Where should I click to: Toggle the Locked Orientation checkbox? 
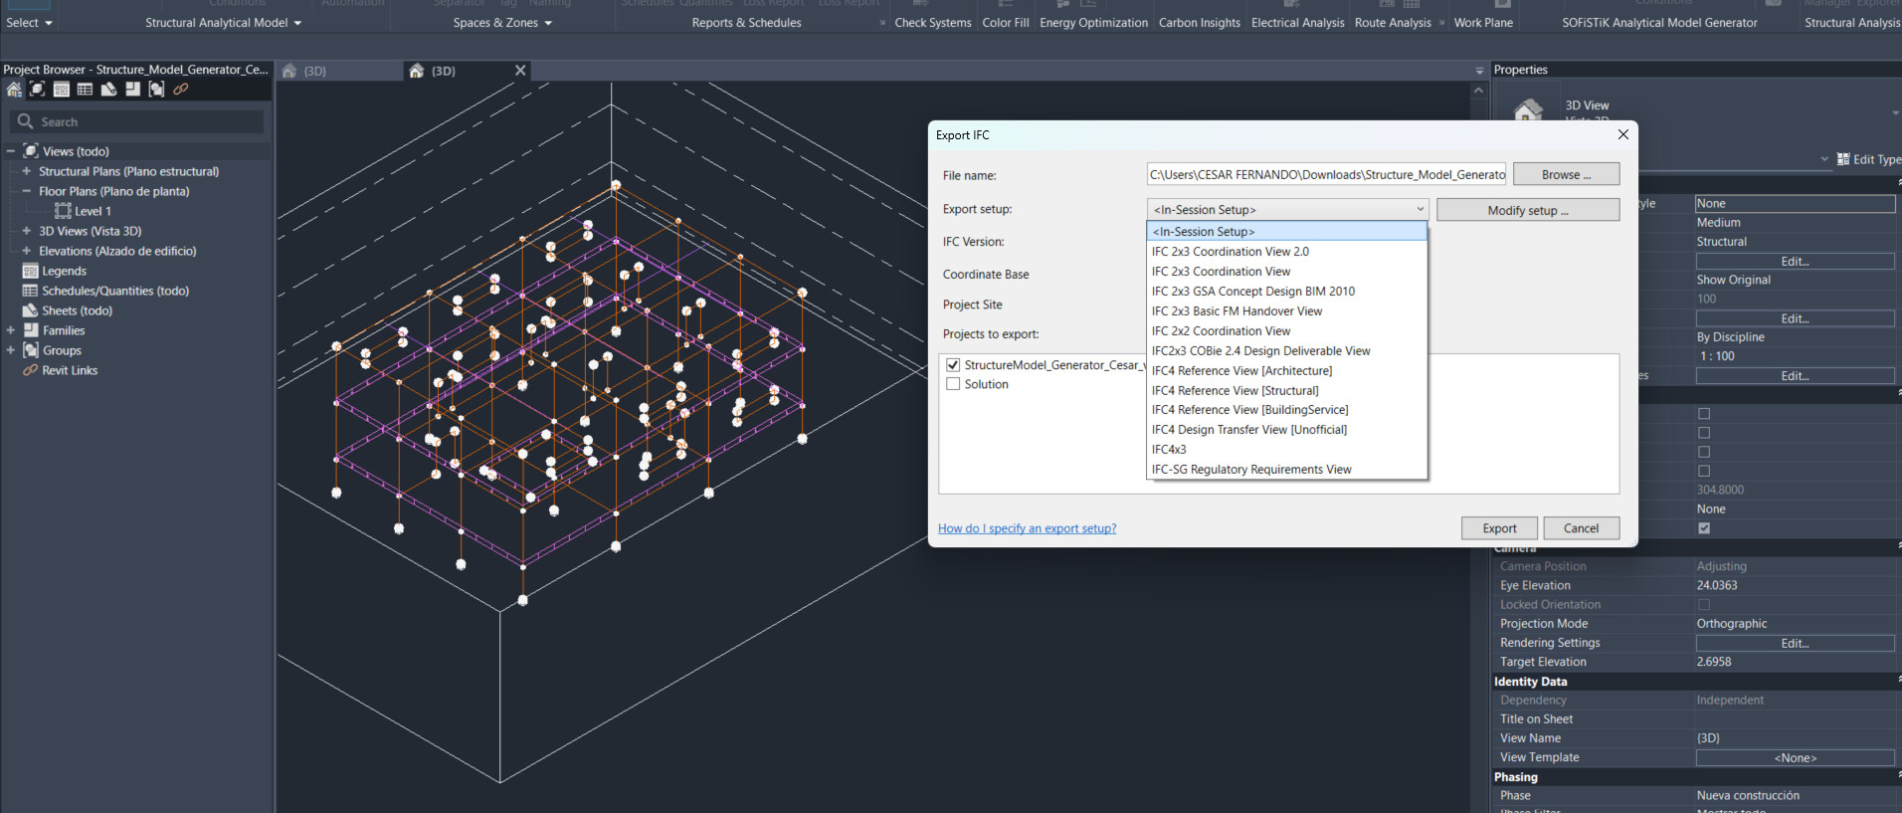tap(1704, 604)
